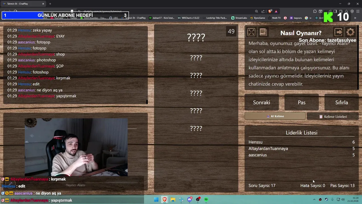The image size is (362, 204).
Task: Click the zoom magnifier icon in address bar
Action: click(x=257, y=11)
